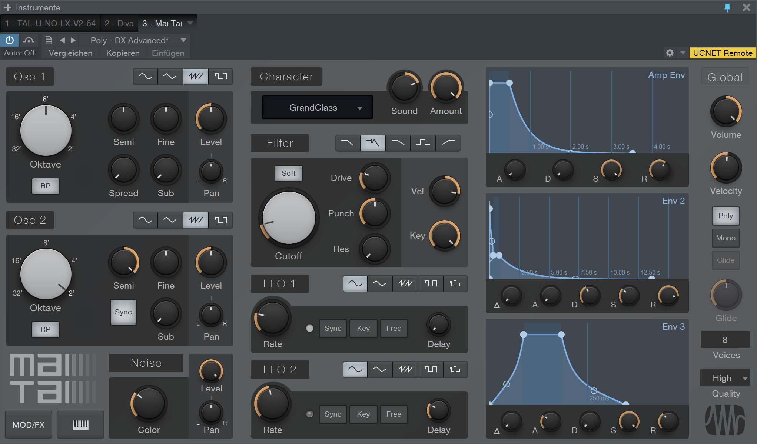Click the Voices count field
Viewport: 757px width, 444px height.
725,340
